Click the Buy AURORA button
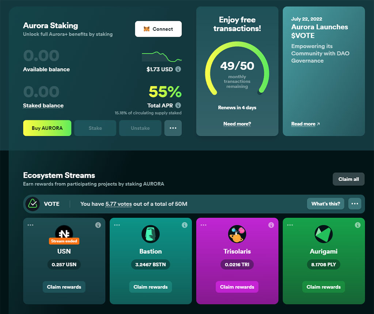 47,128
